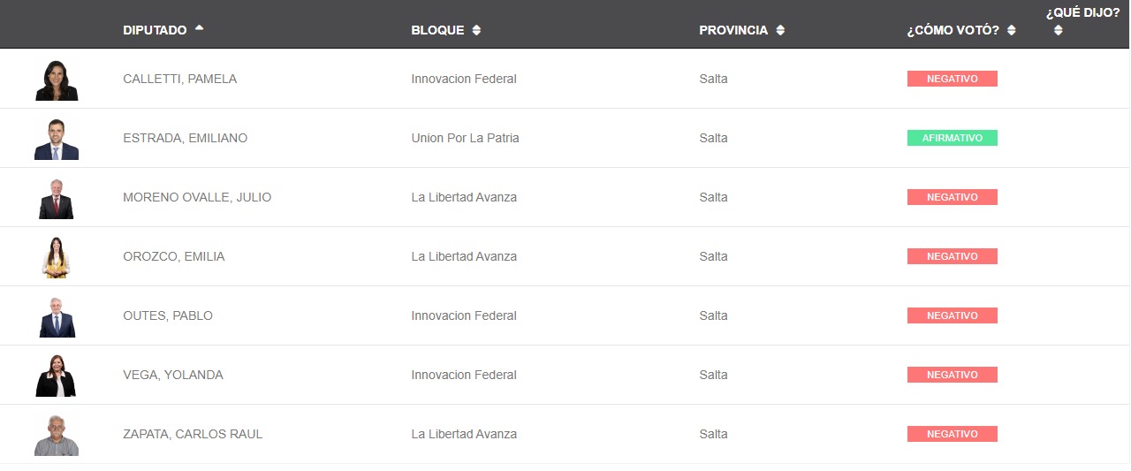1131x471 pixels.
Task: Click sort arrows beside ¿CÓMO VOTÓ?
Action: pos(1011,30)
